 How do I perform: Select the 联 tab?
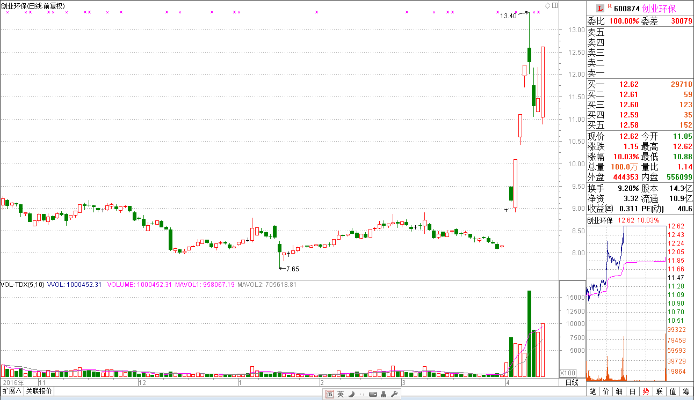pos(659,391)
